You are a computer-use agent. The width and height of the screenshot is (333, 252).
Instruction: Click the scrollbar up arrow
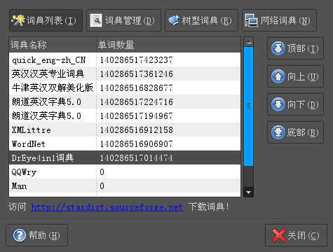pos(249,42)
